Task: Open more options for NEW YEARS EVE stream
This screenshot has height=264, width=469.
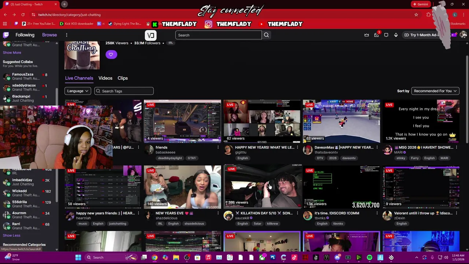Action: 218,213
